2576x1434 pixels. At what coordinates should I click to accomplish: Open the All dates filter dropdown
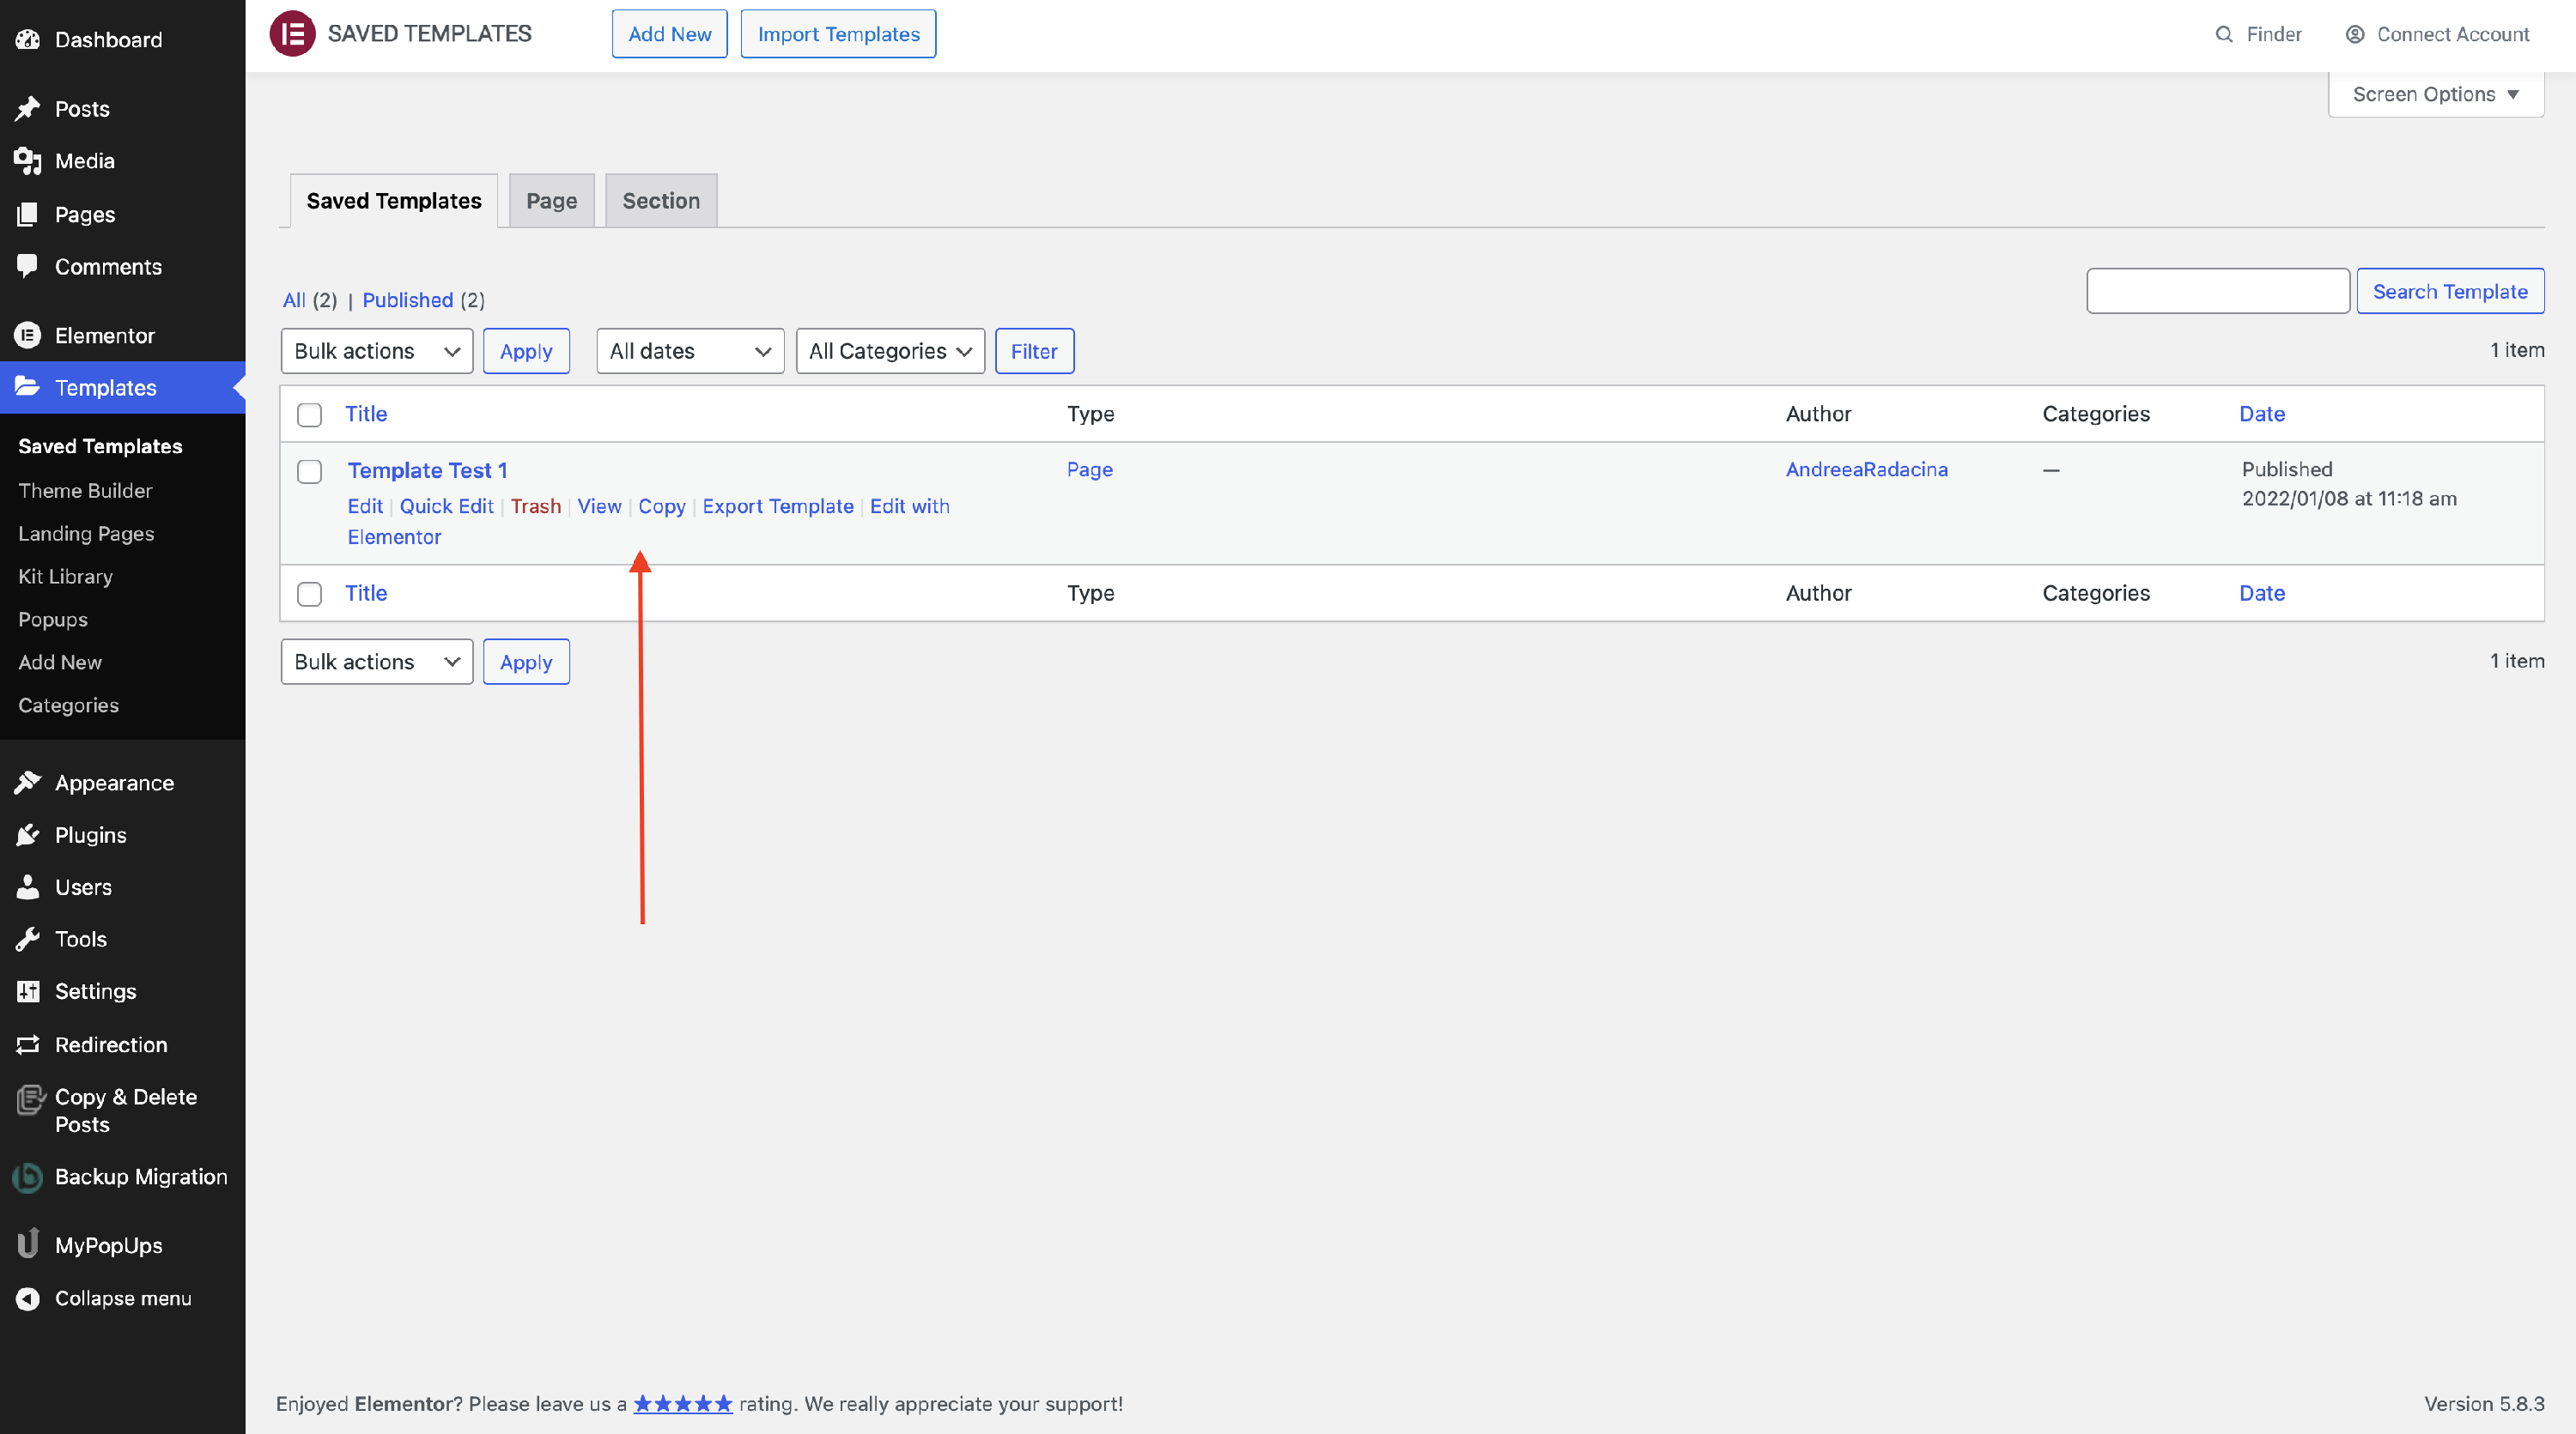[x=690, y=351]
